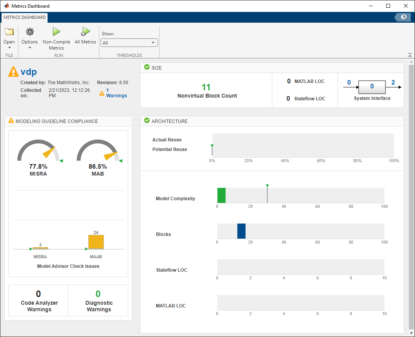The height and width of the screenshot is (337, 415).
Task: Click the ARCHITECTURE green check icon
Action: (147, 121)
